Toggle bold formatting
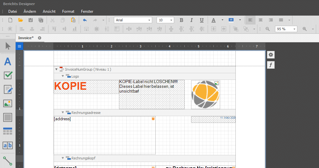Image resolution: width=319 pixels, height=168 pixels. 181,20
